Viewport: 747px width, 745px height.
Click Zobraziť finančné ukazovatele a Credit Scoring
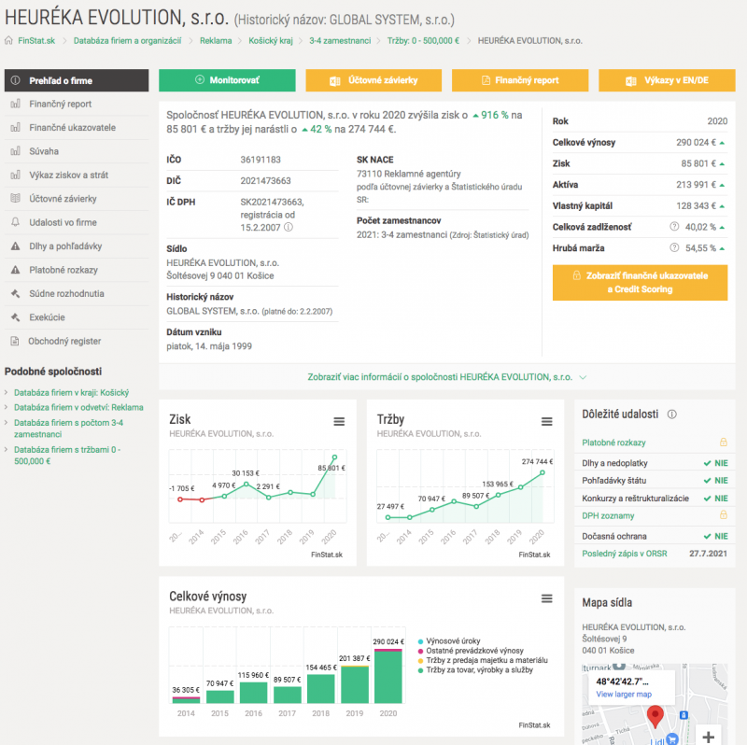point(640,283)
